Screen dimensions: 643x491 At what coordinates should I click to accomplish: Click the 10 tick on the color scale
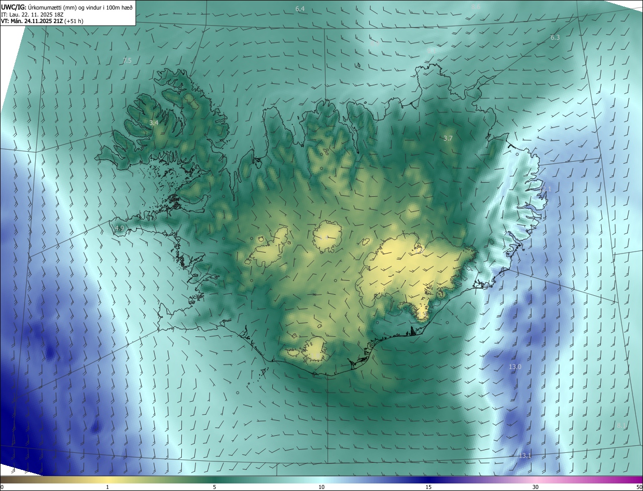[x=321, y=487]
